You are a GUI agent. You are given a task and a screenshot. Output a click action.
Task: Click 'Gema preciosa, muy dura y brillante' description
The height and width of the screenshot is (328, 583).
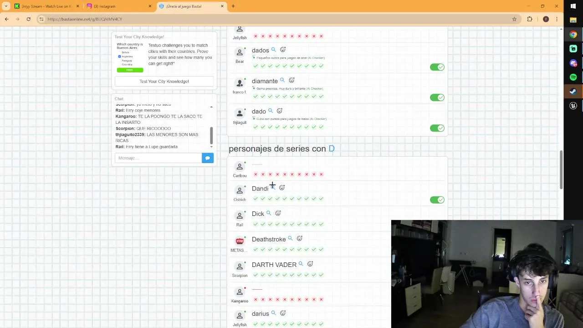(x=281, y=88)
